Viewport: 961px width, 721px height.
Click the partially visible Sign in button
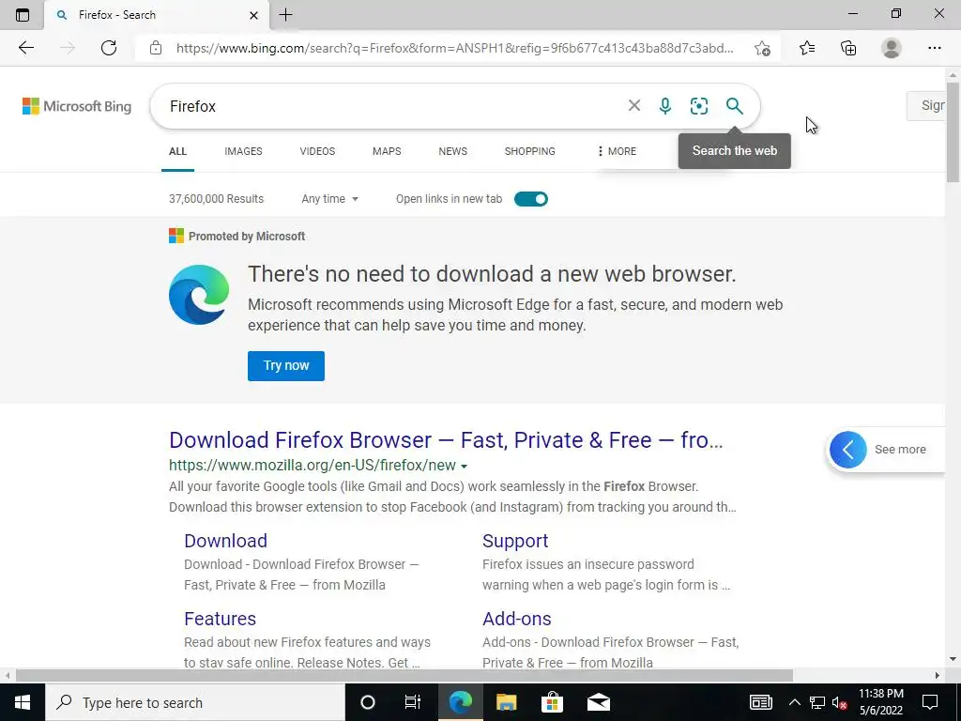(927, 105)
